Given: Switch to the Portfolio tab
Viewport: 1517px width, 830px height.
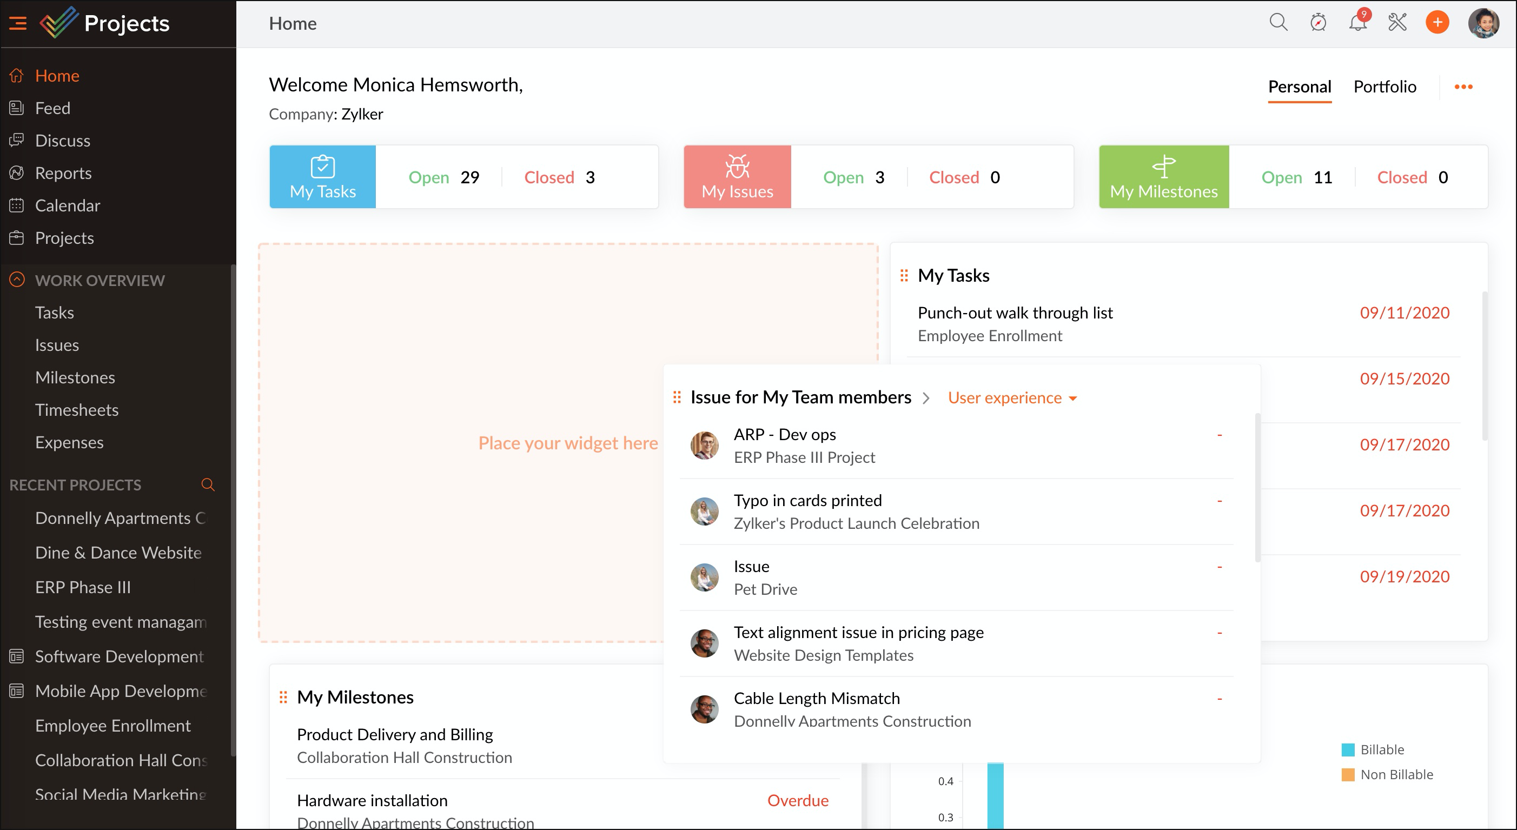Looking at the screenshot, I should pos(1384,87).
